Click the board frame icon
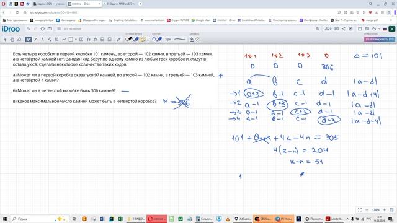397x223 pixels. point(50,29)
